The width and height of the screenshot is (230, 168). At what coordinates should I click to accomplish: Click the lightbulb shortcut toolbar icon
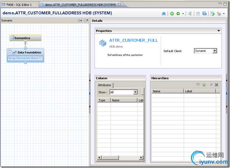pyautogui.click(x=219, y=14)
